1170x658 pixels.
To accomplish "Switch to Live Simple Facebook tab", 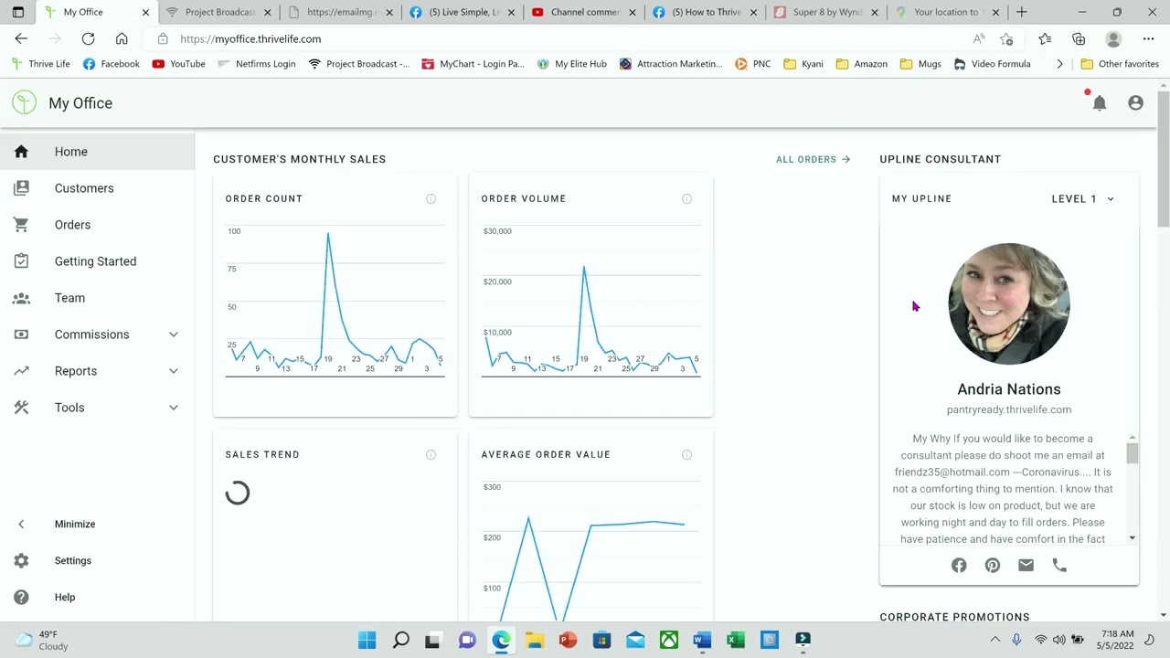I will point(463,12).
